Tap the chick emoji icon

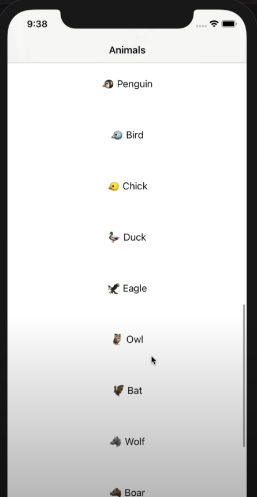(114, 186)
